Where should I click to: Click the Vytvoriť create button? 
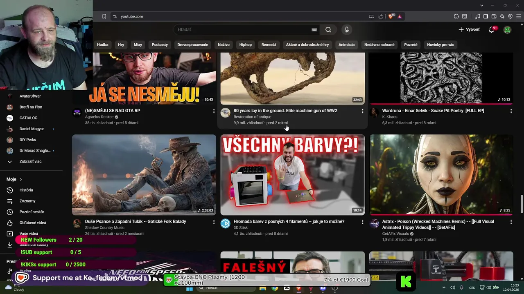[x=469, y=29]
